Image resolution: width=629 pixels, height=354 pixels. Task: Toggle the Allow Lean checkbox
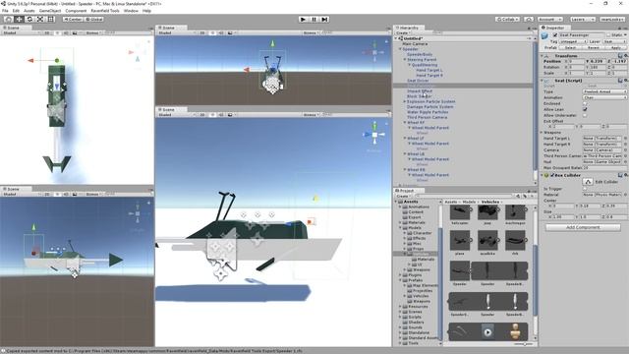pos(585,109)
